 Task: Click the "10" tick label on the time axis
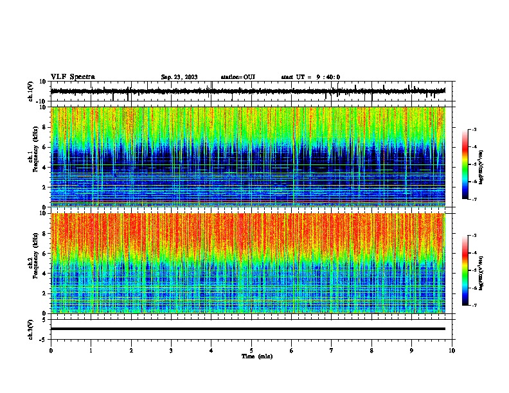[452, 351]
